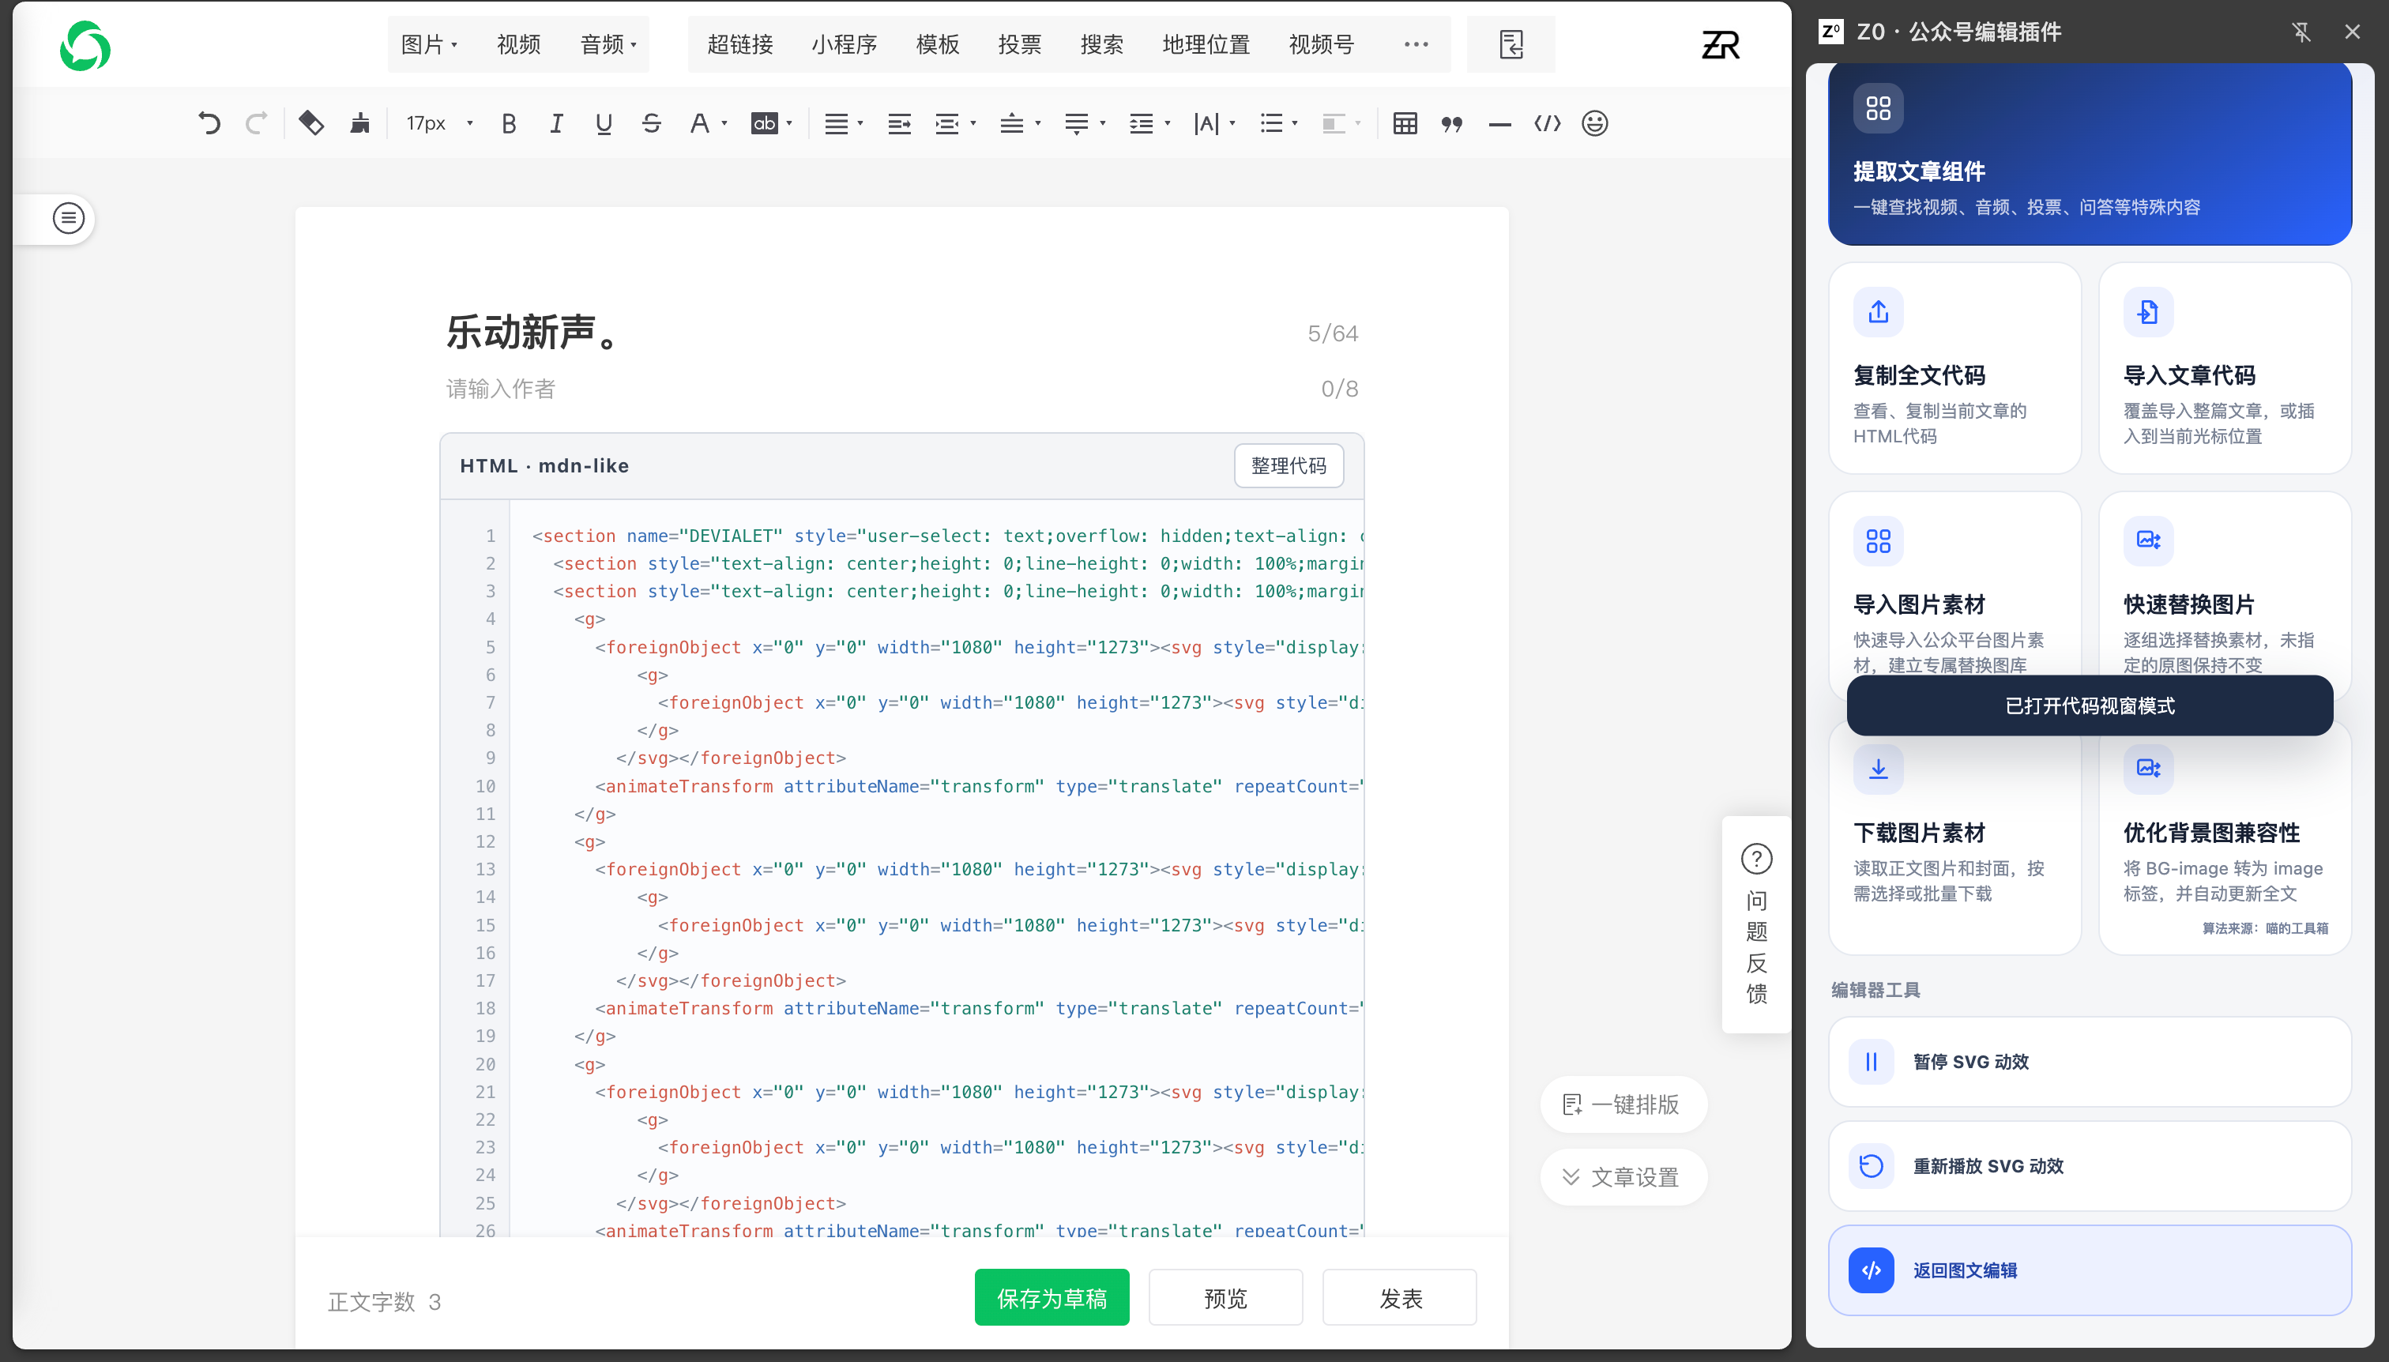Viewport: 2389px width, 1362px height.
Task: Click the blockquote icon
Action: point(1452,123)
